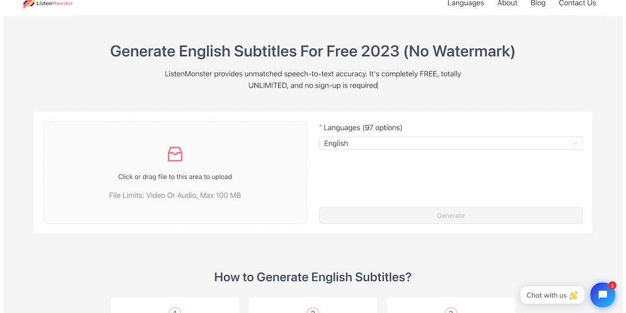Click the ListenMonster logo icon
The image size is (626, 313).
click(29, 4)
